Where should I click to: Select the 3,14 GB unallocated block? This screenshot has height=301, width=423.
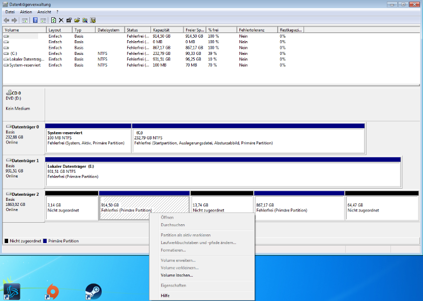pos(72,206)
